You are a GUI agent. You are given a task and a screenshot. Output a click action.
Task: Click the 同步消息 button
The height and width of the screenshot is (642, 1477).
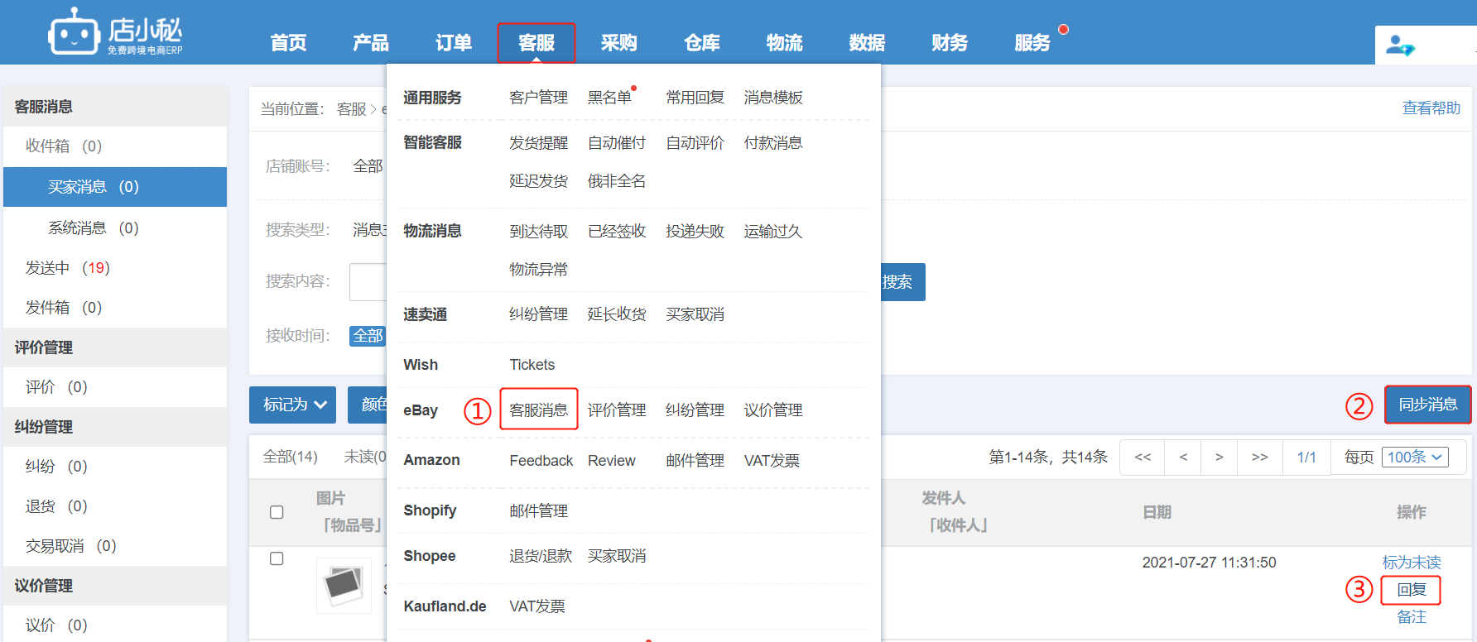click(x=1428, y=405)
